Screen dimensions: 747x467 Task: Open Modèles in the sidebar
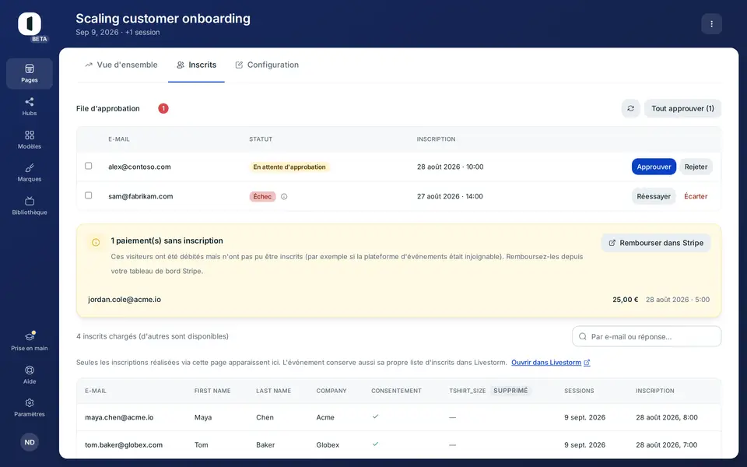click(x=30, y=139)
